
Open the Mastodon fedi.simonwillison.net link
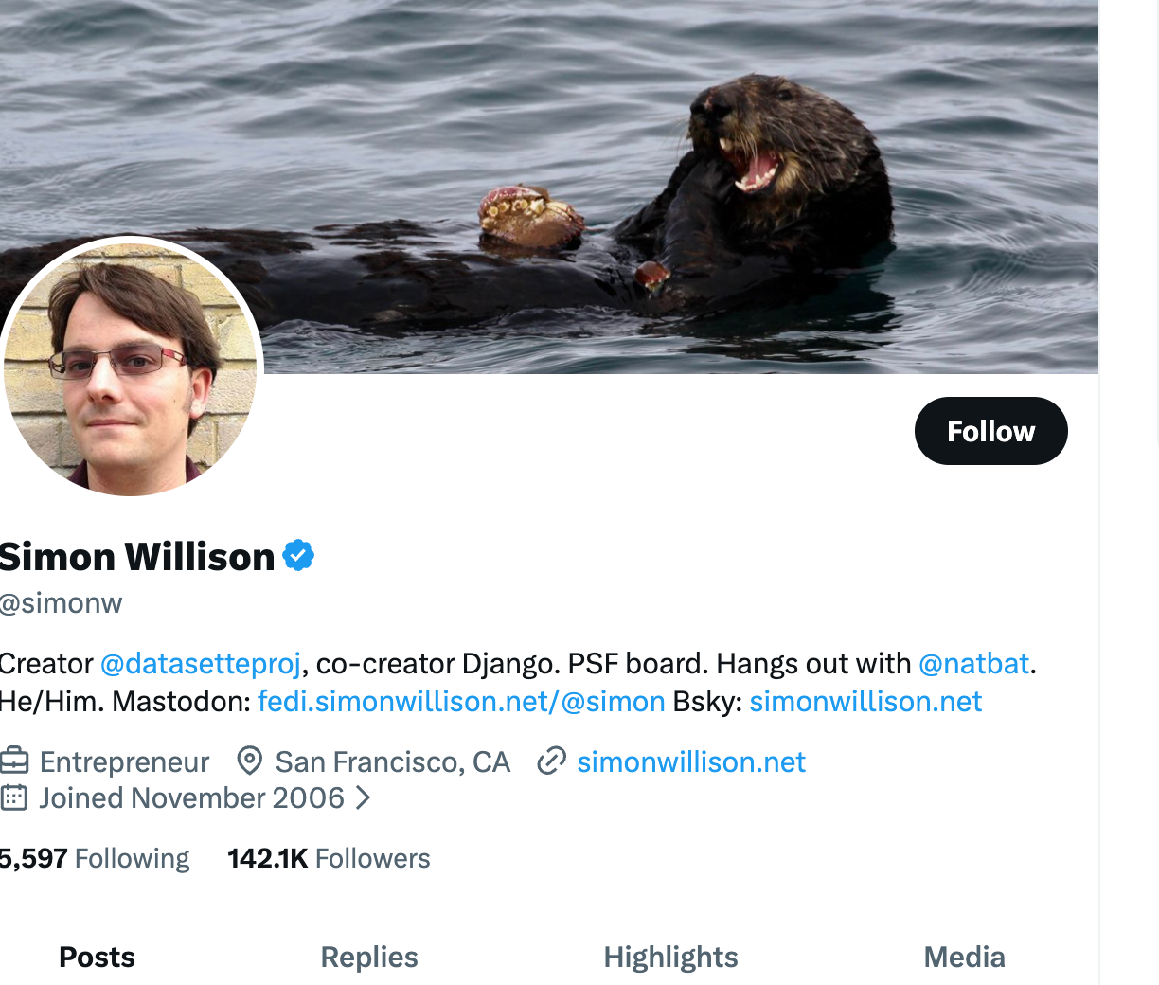tap(461, 702)
